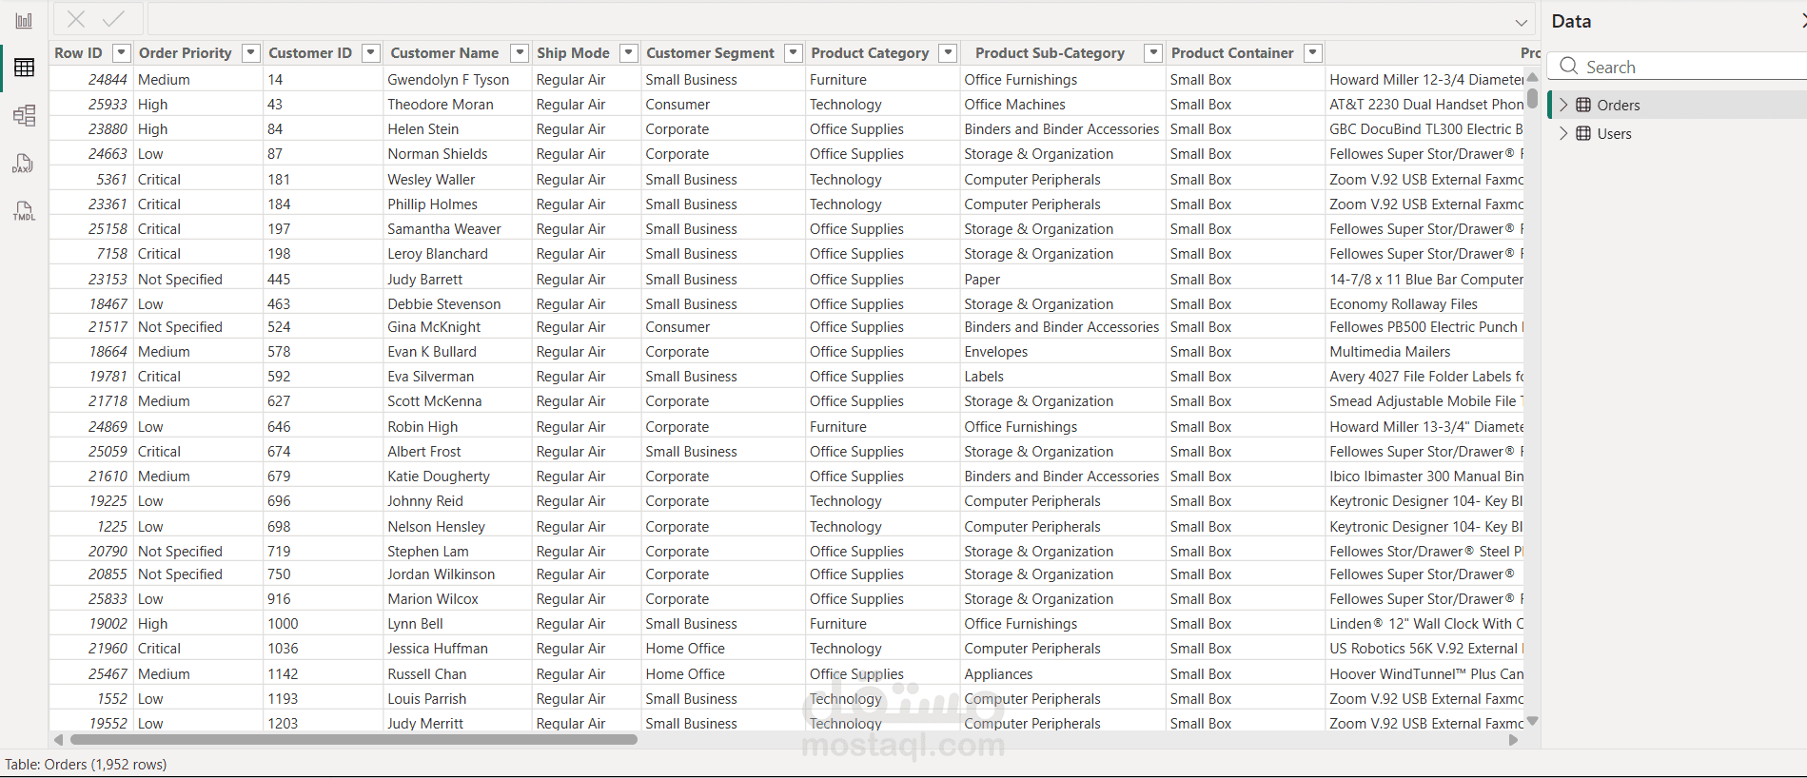Expand the Users table node
The image size is (1807, 778).
1563,133
